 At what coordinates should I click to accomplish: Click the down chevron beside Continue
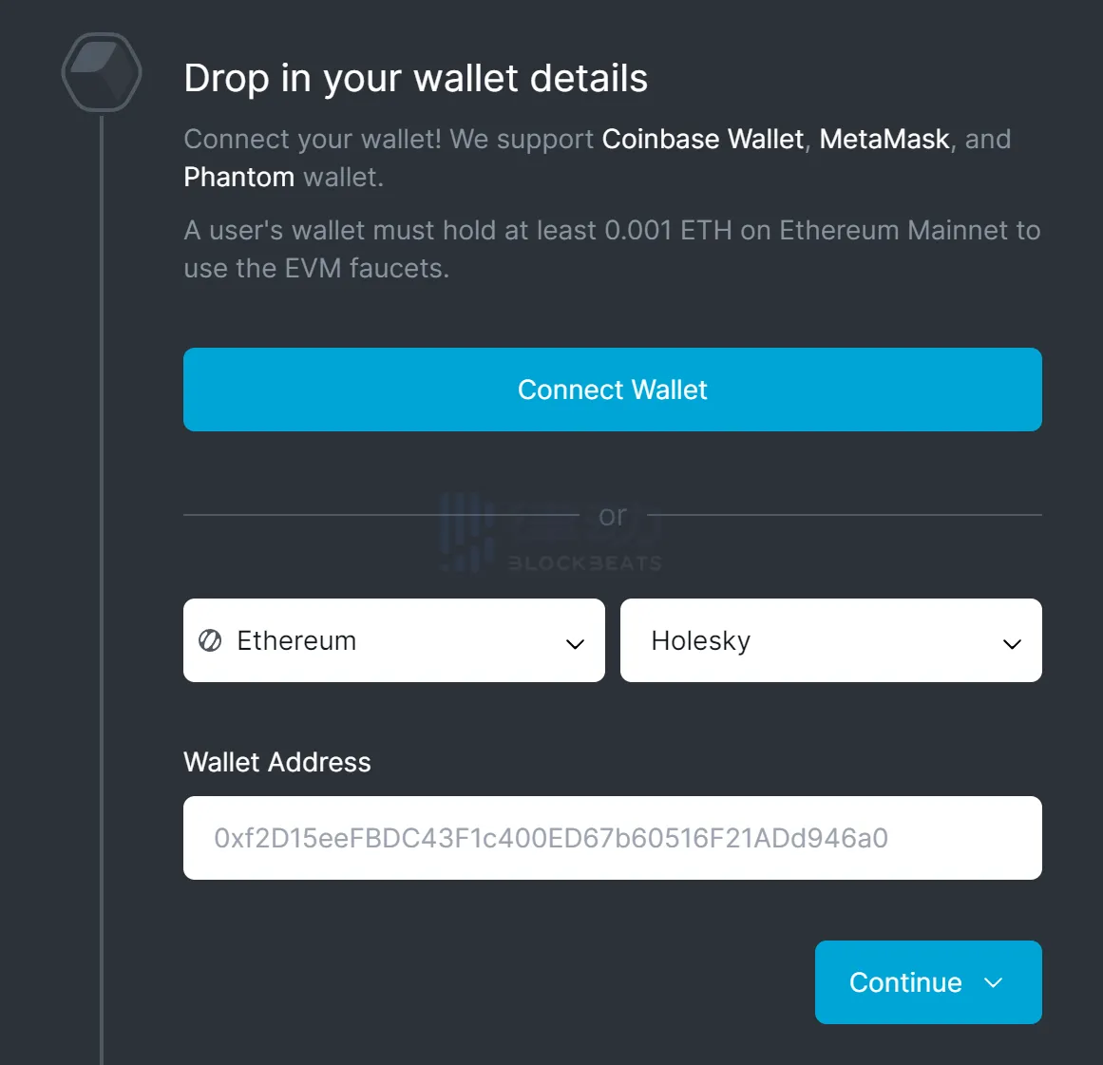[994, 982]
